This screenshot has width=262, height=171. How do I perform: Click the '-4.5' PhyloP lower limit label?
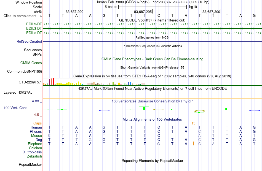(x=36, y=115)
